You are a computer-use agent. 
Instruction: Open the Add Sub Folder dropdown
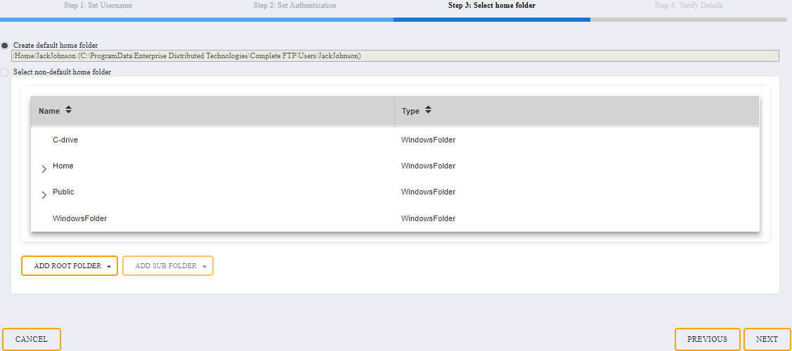coord(167,266)
